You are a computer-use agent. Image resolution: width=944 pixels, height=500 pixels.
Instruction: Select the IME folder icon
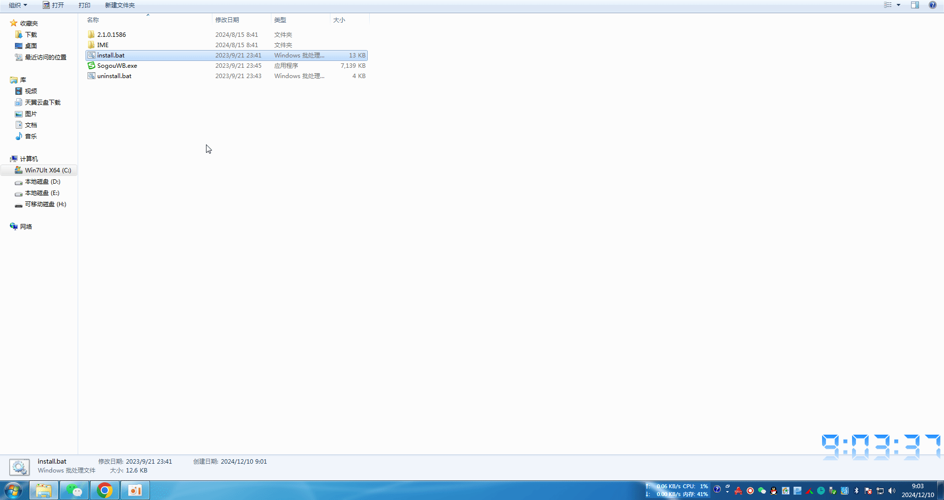click(91, 45)
